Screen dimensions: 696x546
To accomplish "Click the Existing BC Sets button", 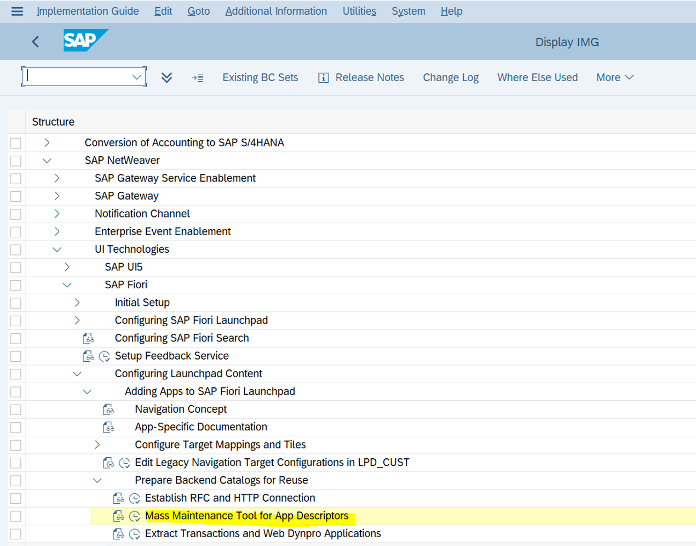I will click(260, 78).
